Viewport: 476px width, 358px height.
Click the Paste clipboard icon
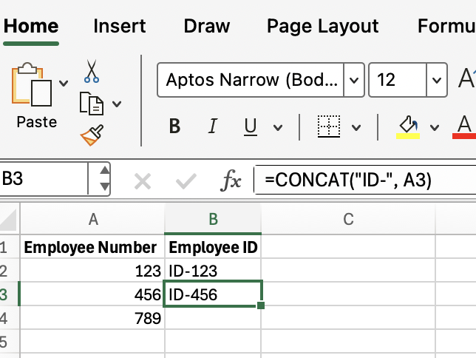(x=32, y=84)
